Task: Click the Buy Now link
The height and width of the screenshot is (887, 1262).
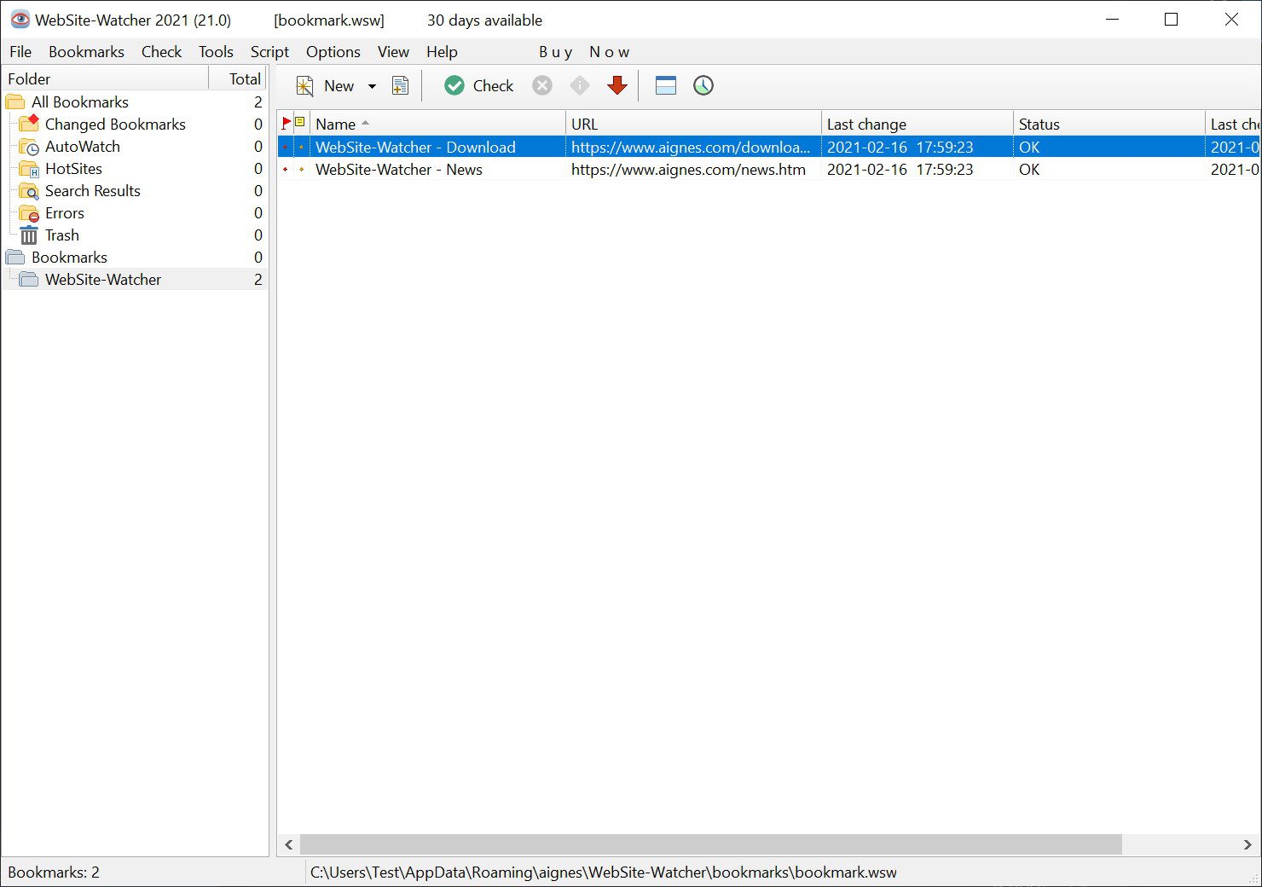Action: (584, 52)
